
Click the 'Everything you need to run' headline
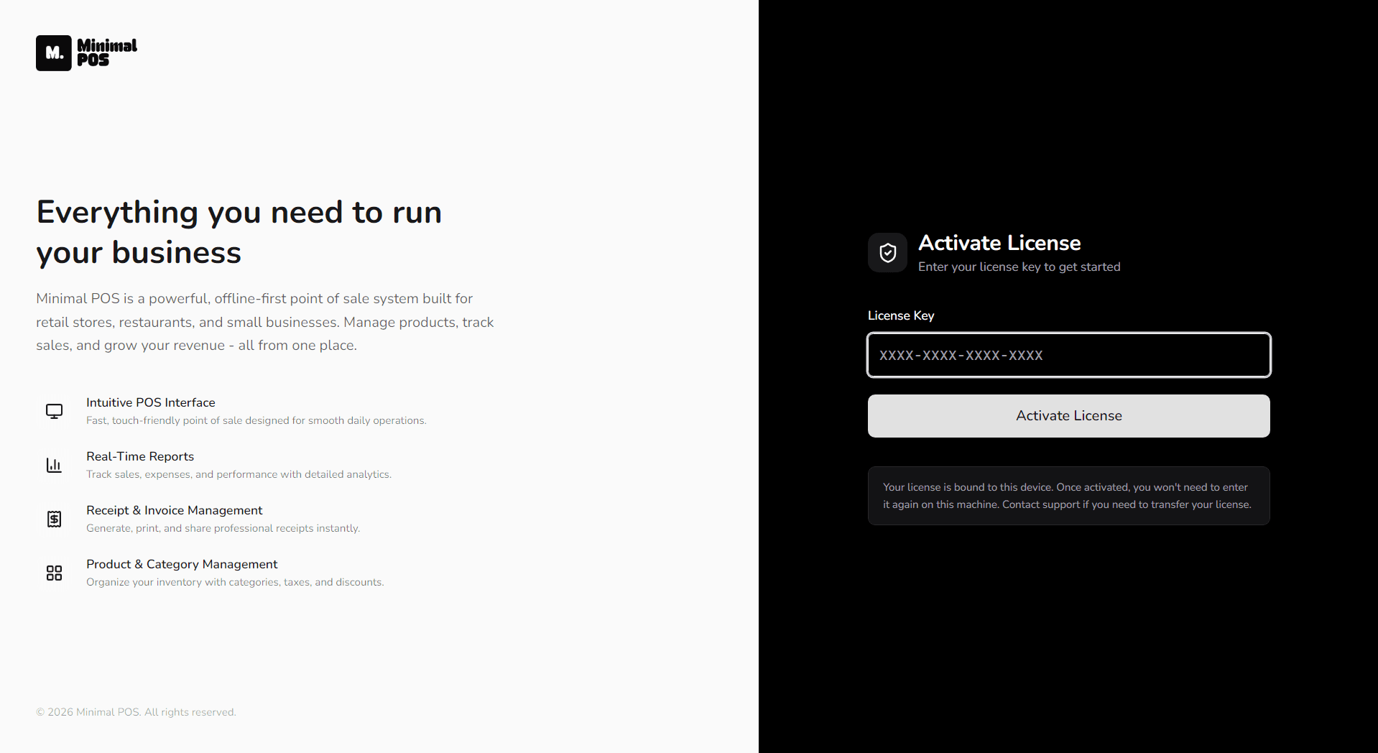coord(239,232)
